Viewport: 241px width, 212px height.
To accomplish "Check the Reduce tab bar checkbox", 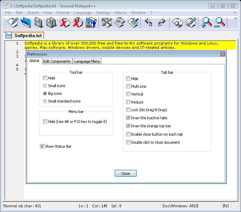I will [128, 102].
